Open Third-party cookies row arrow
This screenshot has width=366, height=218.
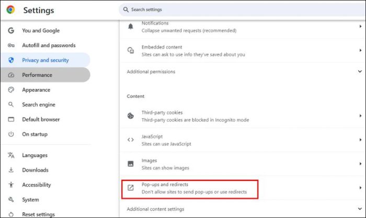[360, 116]
